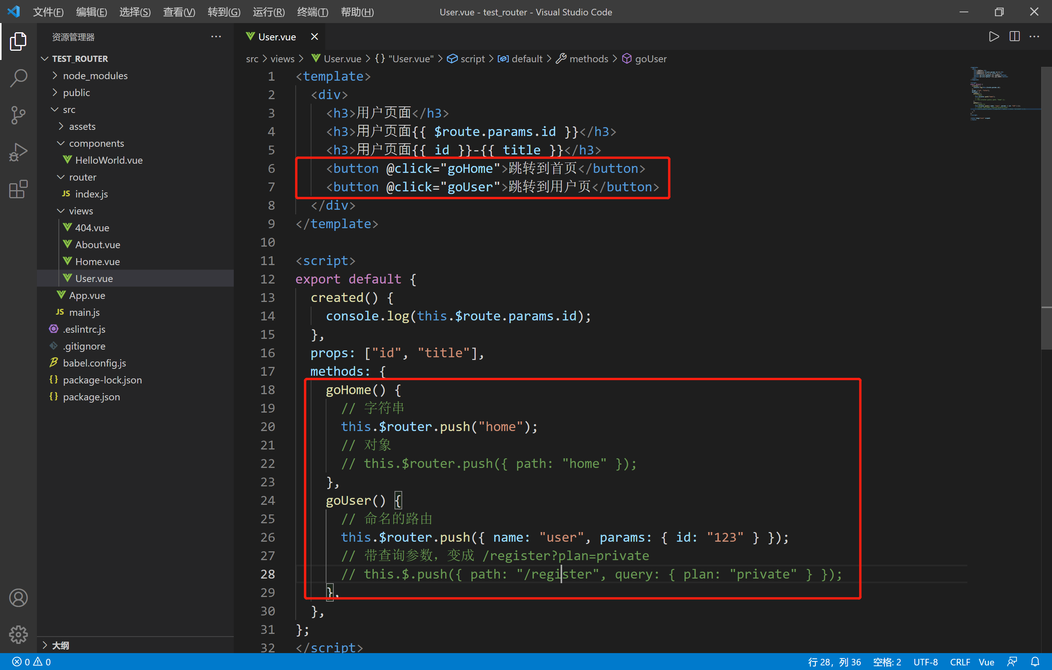Open the 查看(V) menu
Image resolution: width=1052 pixels, height=670 pixels.
[179, 12]
